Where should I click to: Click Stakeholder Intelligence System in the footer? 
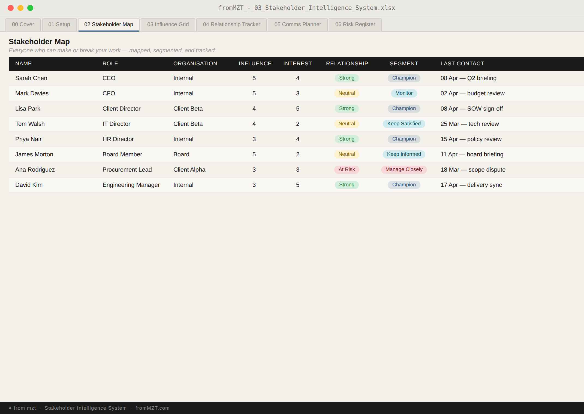coord(86,408)
